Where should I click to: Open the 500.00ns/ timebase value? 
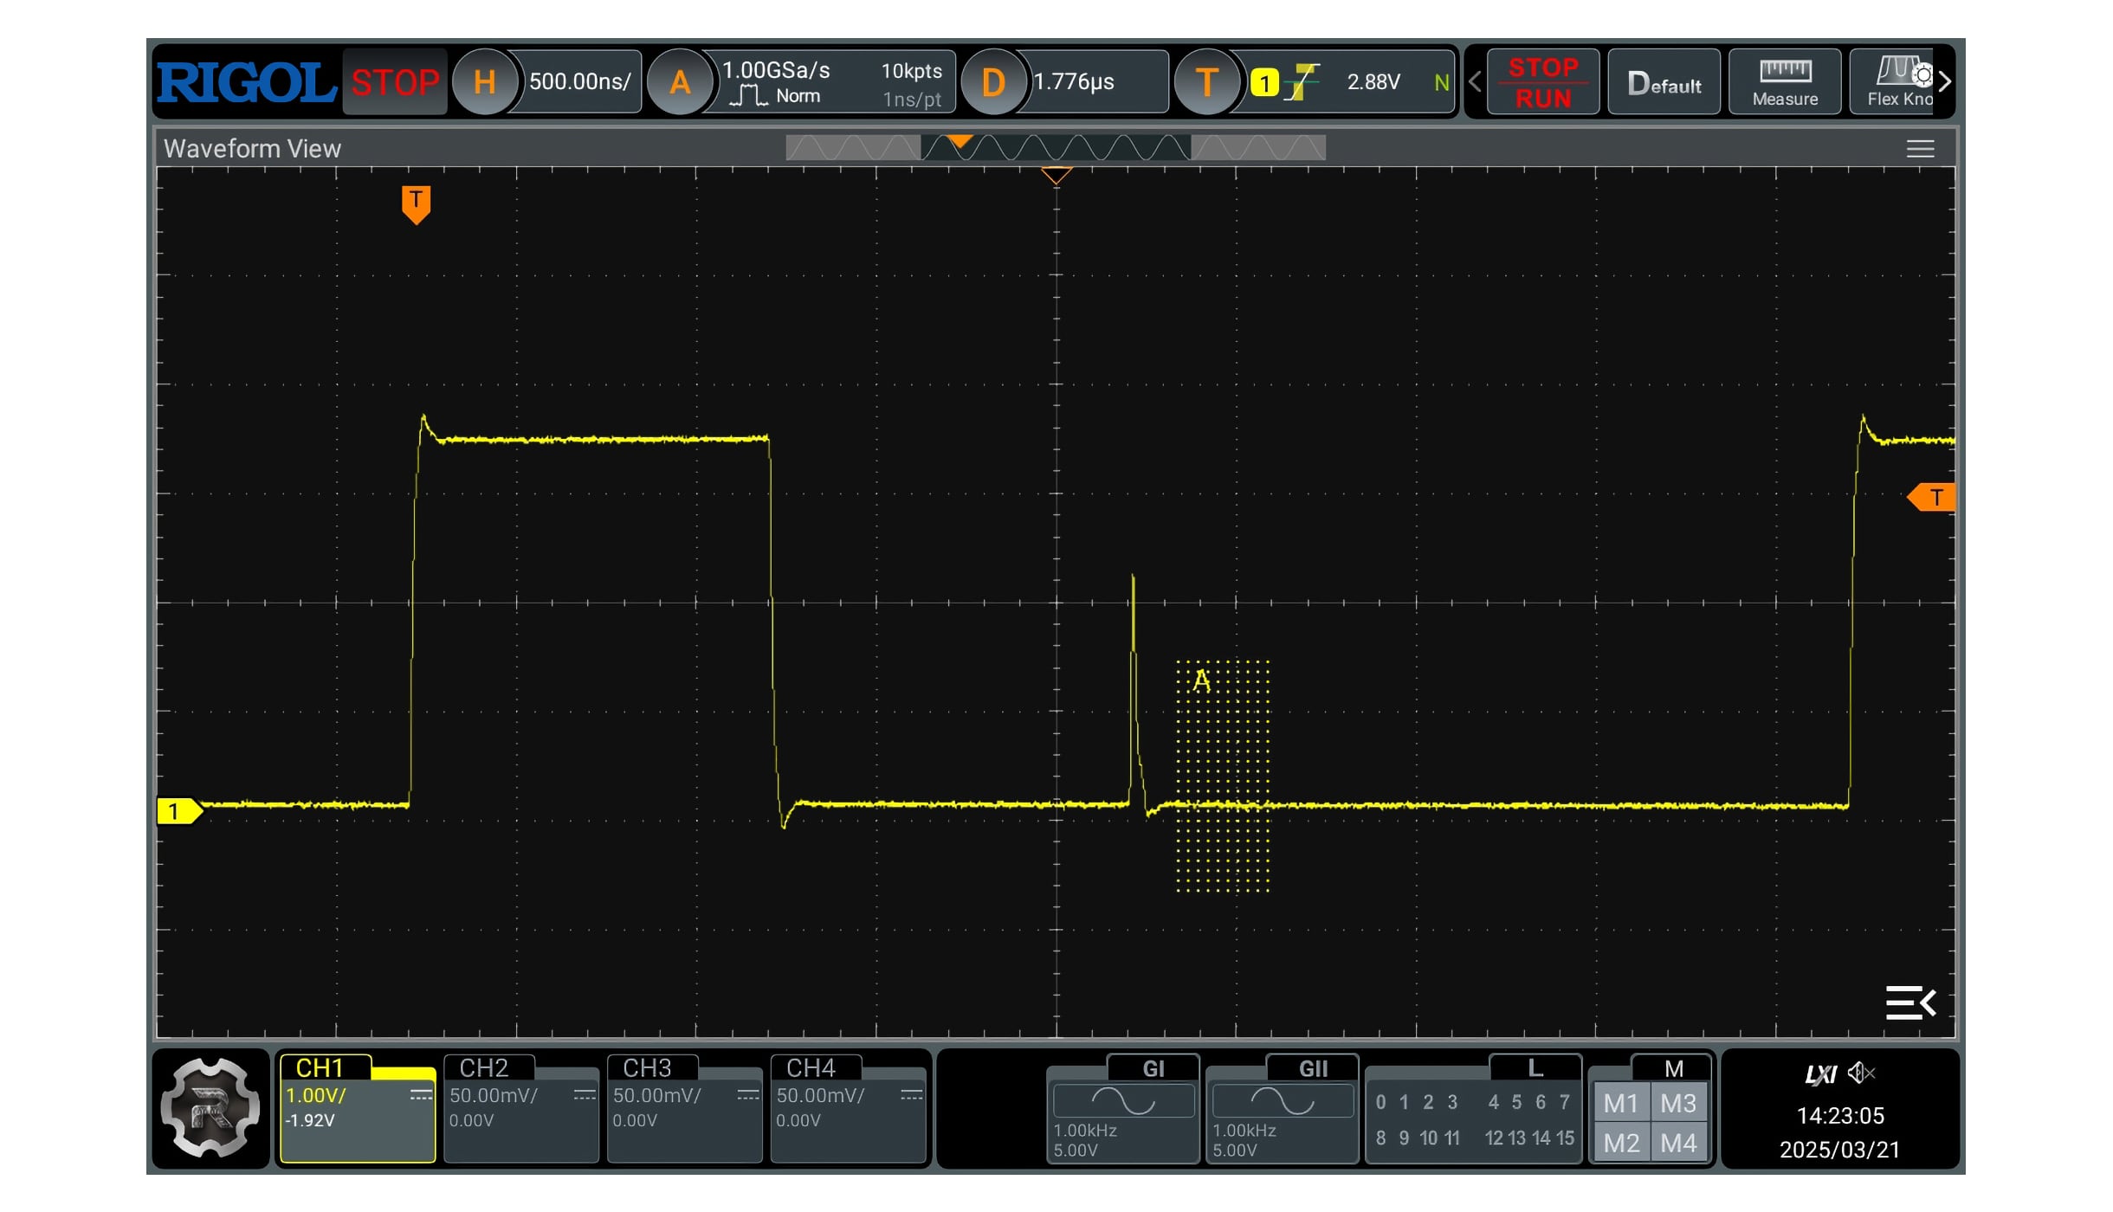[x=580, y=81]
